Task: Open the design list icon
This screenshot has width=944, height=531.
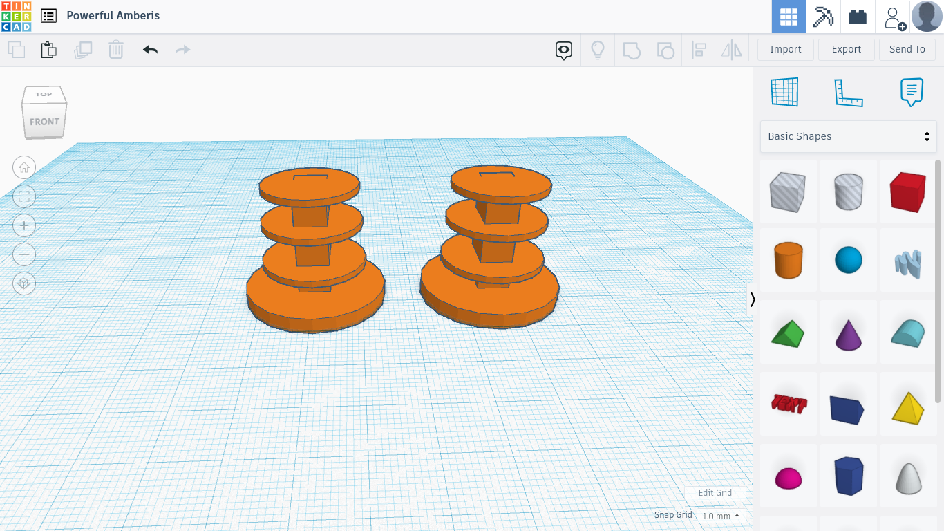Action: [x=48, y=16]
